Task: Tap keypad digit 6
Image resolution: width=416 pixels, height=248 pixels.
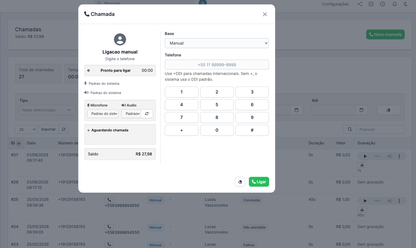Action: (x=252, y=105)
